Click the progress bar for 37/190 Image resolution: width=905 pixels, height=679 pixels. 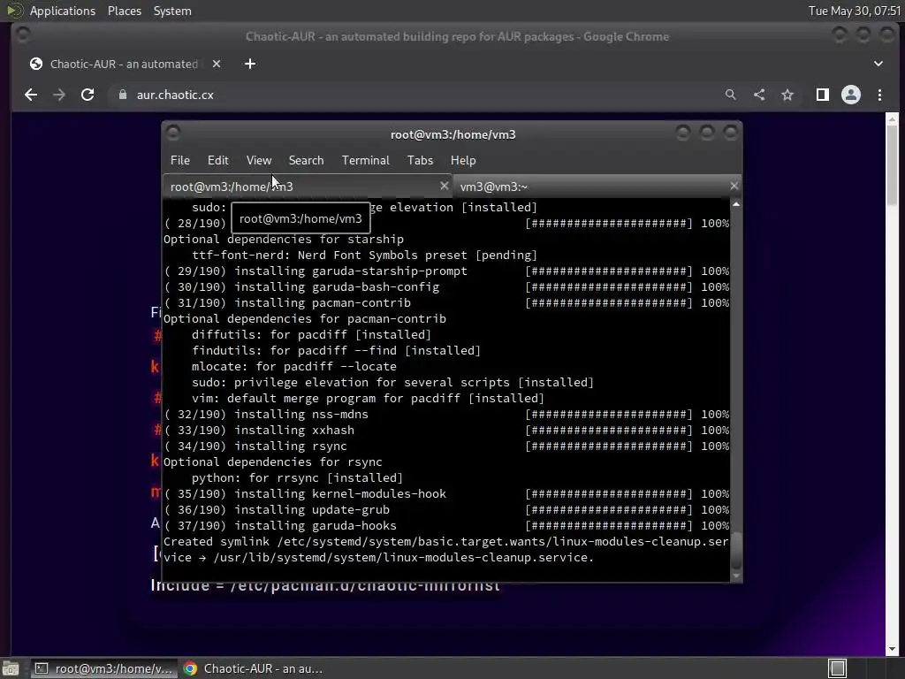point(608,526)
